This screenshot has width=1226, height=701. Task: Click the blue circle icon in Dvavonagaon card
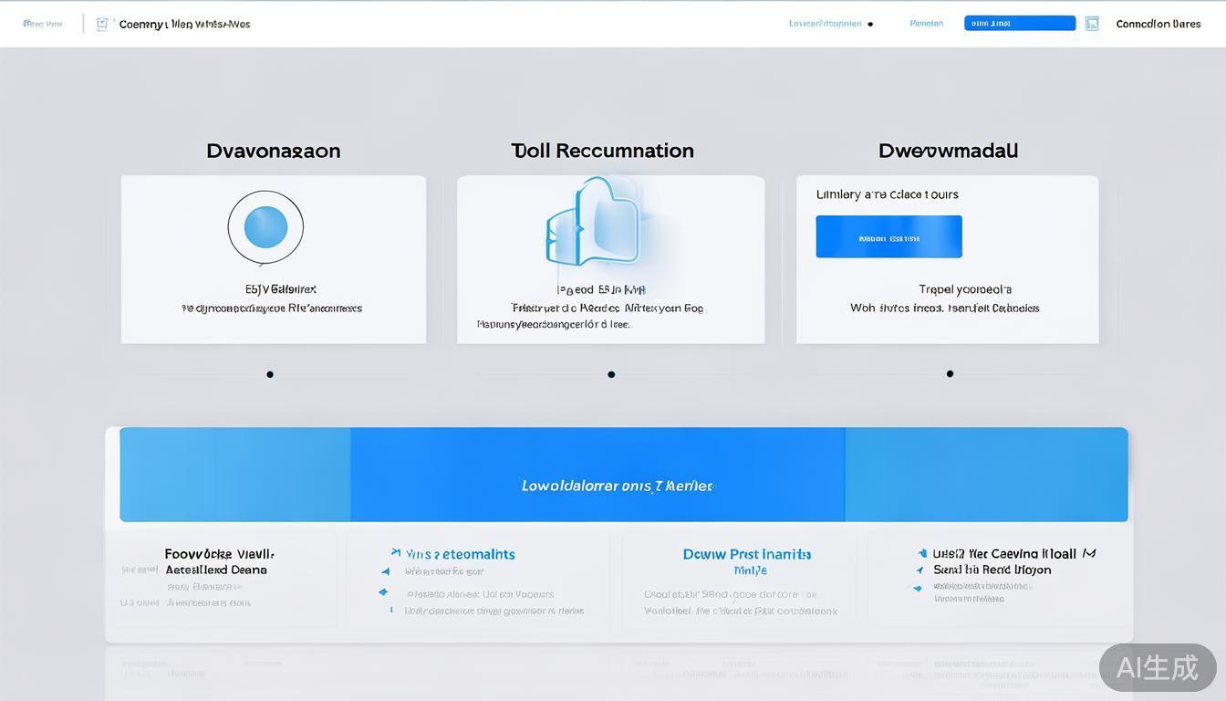click(x=265, y=227)
